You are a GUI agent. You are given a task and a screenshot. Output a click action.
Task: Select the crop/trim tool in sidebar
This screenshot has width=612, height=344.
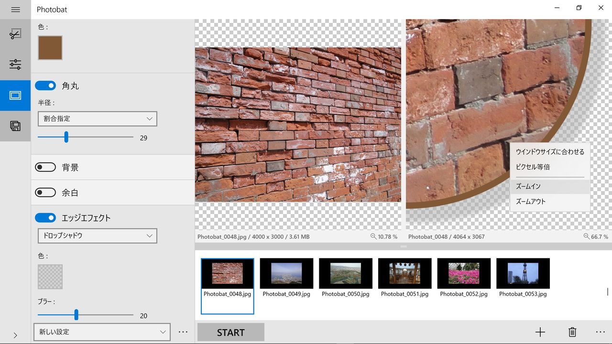click(x=15, y=34)
